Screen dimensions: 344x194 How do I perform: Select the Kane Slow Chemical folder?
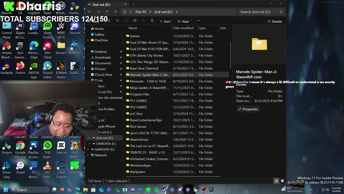click(177, 68)
